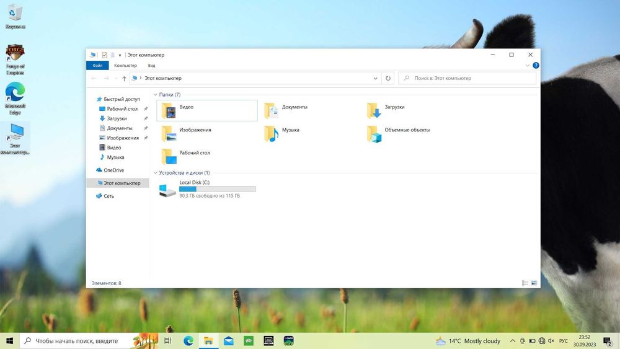Open the Музыка folder in Папки
The width and height of the screenshot is (620, 349).
(282, 133)
